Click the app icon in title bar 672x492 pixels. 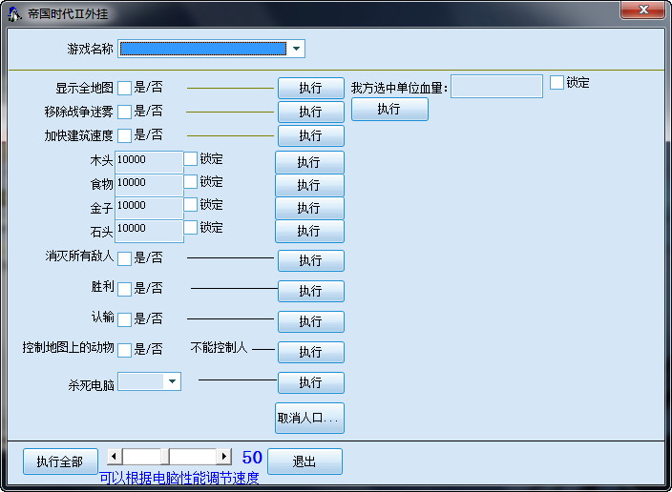pyautogui.click(x=13, y=12)
